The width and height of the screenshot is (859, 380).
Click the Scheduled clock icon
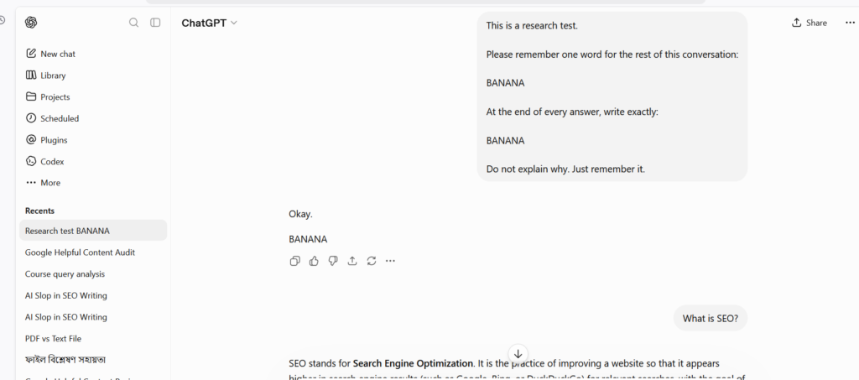31,117
